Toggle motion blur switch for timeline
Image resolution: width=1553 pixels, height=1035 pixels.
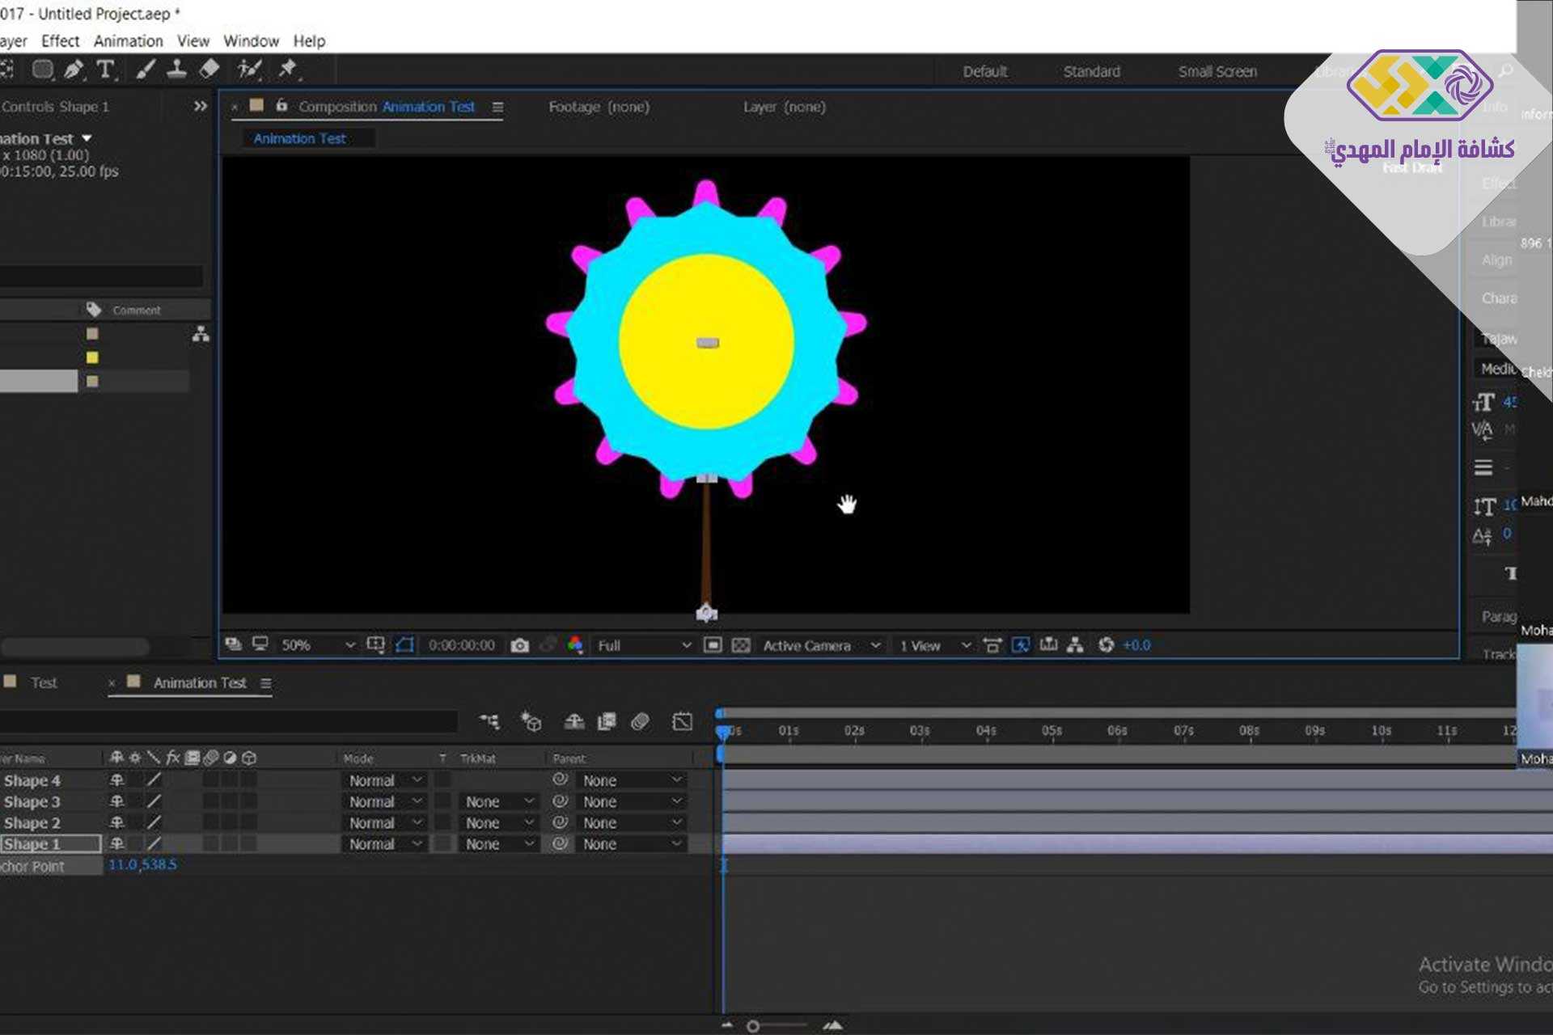pyautogui.click(x=640, y=721)
